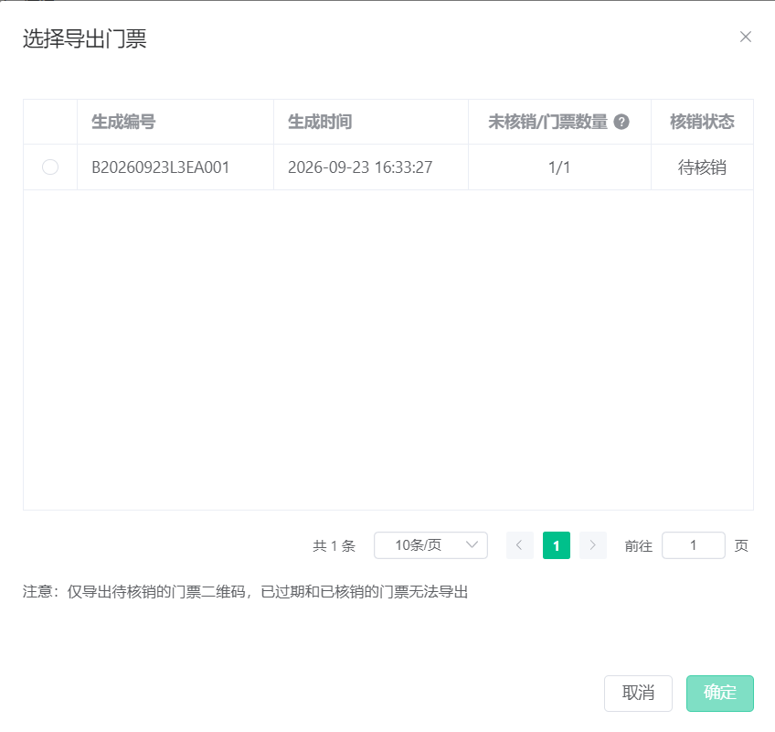Click the 核销状态 column header

pyautogui.click(x=702, y=122)
